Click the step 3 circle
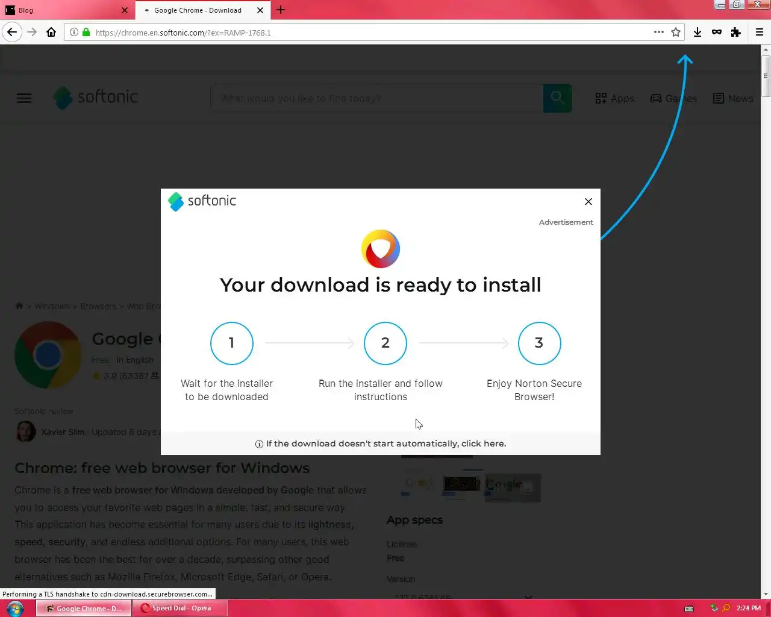 (x=539, y=343)
